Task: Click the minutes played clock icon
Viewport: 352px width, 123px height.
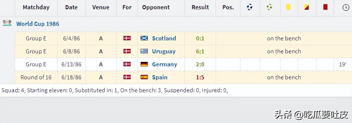Action: tap(345, 8)
